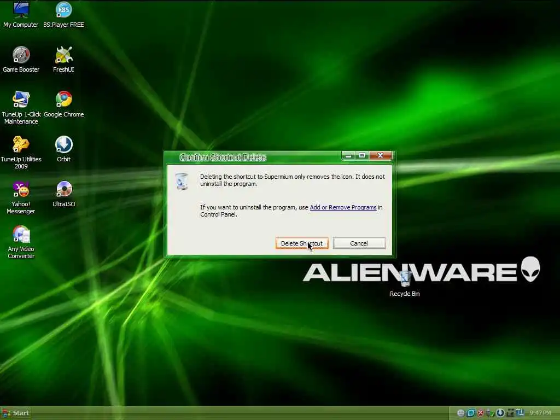560x420 pixels.
Task: Click the Orbit download arrow tray icon
Action: coord(500,413)
